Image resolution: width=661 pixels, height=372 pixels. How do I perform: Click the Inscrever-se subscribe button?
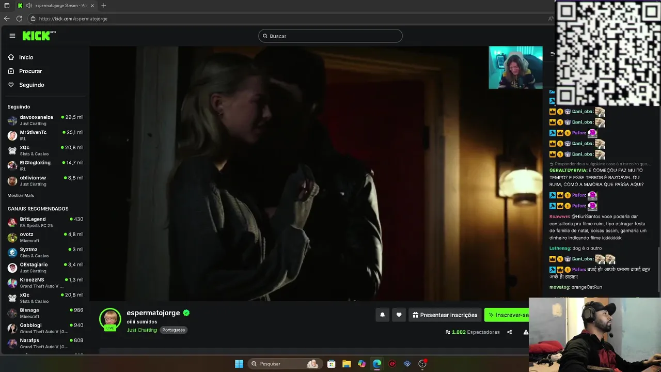point(507,315)
